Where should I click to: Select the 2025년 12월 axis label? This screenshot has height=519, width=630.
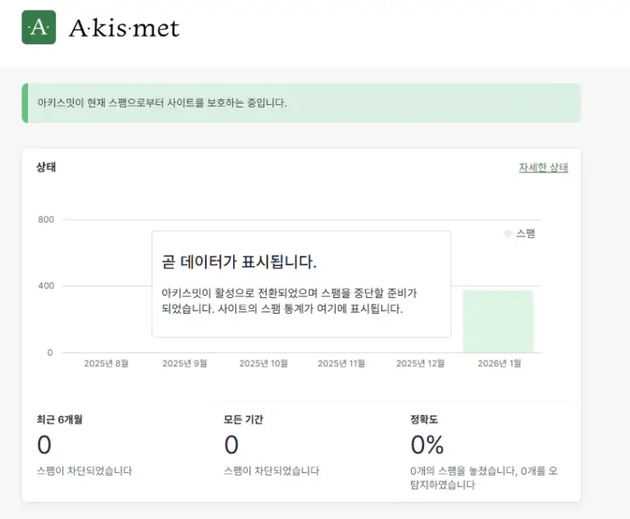click(x=420, y=364)
